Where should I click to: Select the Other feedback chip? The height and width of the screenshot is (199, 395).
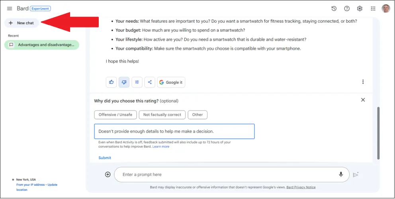pos(197,115)
